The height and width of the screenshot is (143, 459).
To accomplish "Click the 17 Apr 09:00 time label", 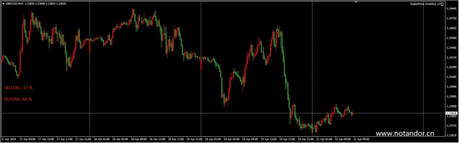I will click(x=28, y=139).
